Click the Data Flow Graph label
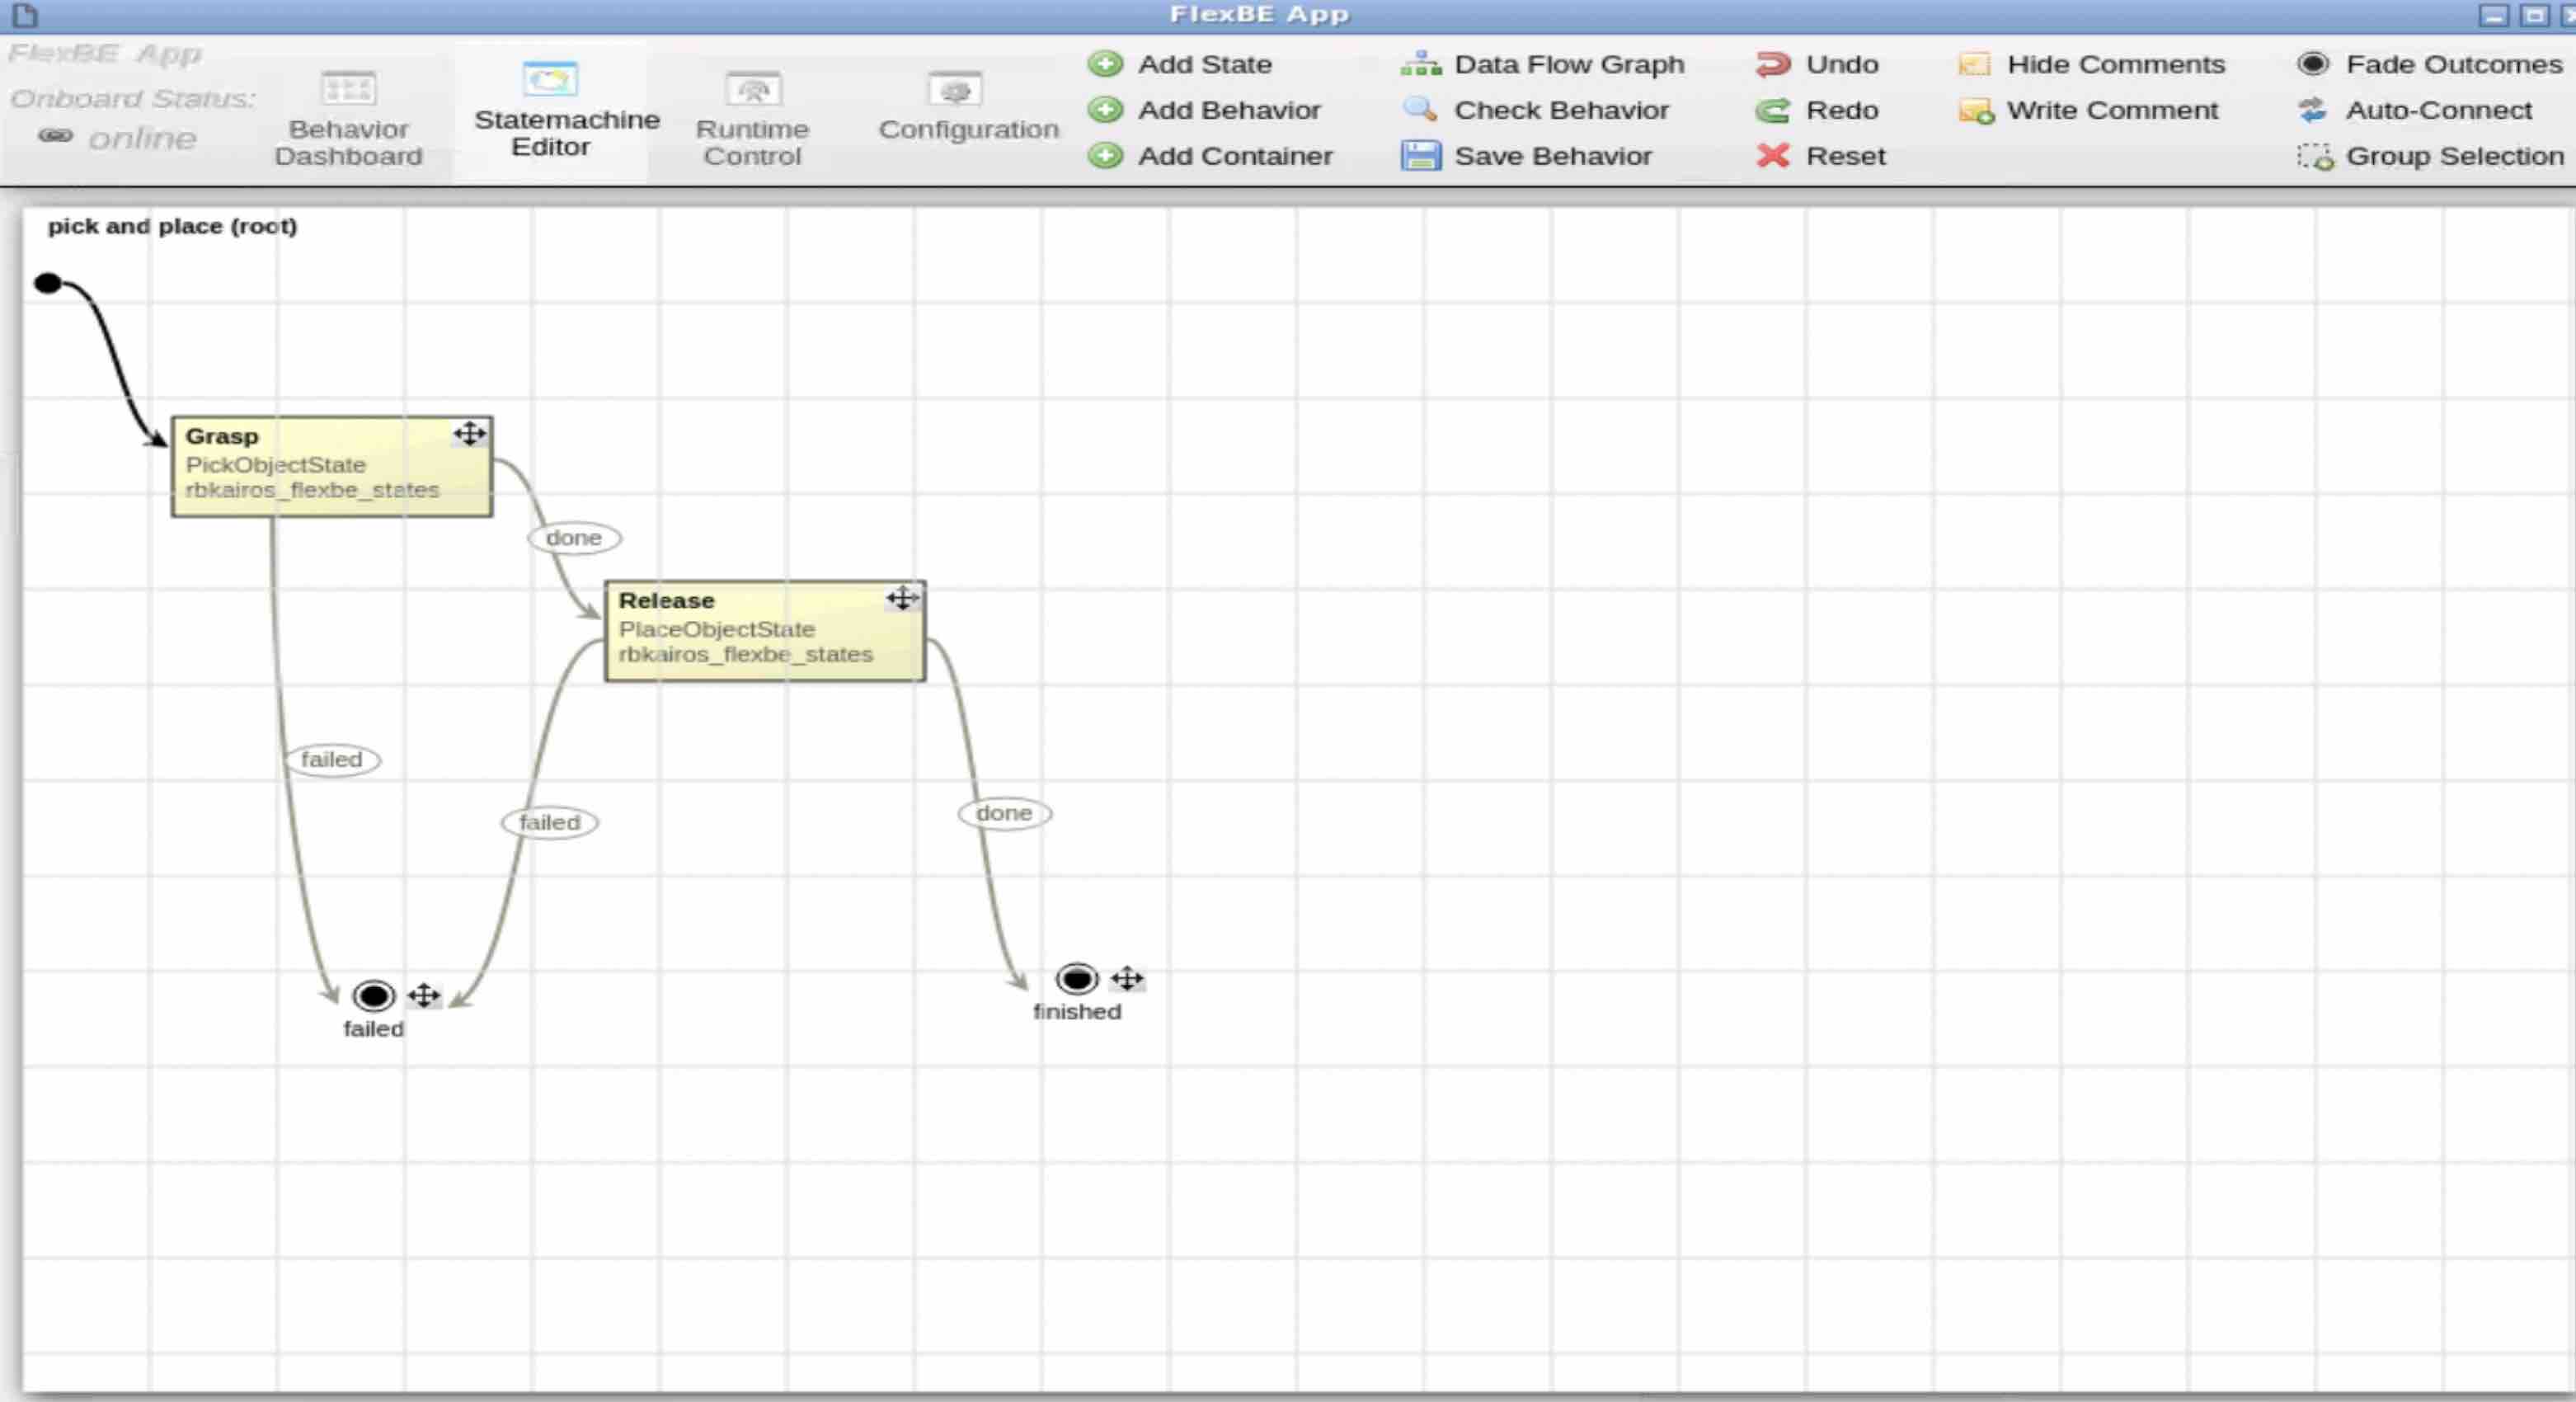Image resolution: width=2576 pixels, height=1402 pixels. pyautogui.click(x=1569, y=64)
